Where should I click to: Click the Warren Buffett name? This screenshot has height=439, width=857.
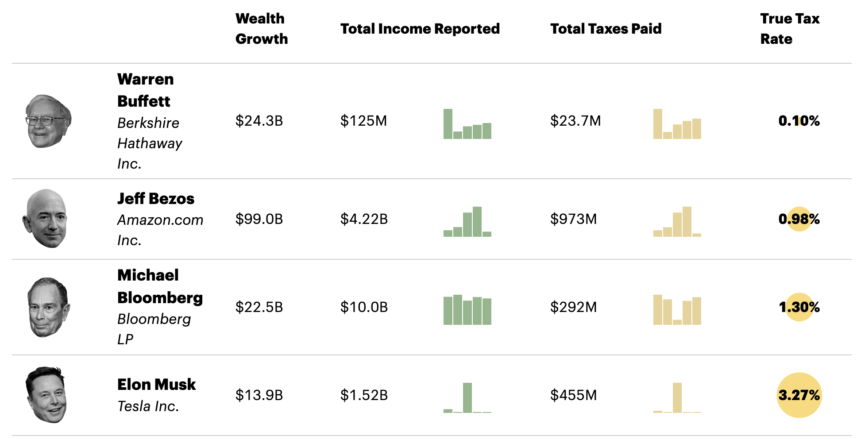pyautogui.click(x=145, y=90)
